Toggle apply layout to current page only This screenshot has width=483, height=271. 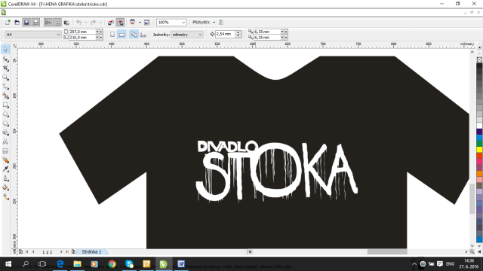143,35
